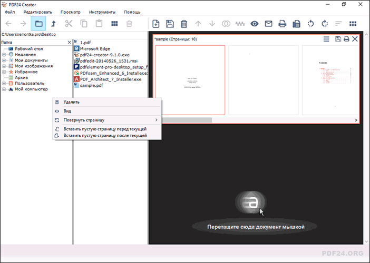
Task: Click the thumbnails horizontal scrollbar thumb
Action: pos(187,120)
